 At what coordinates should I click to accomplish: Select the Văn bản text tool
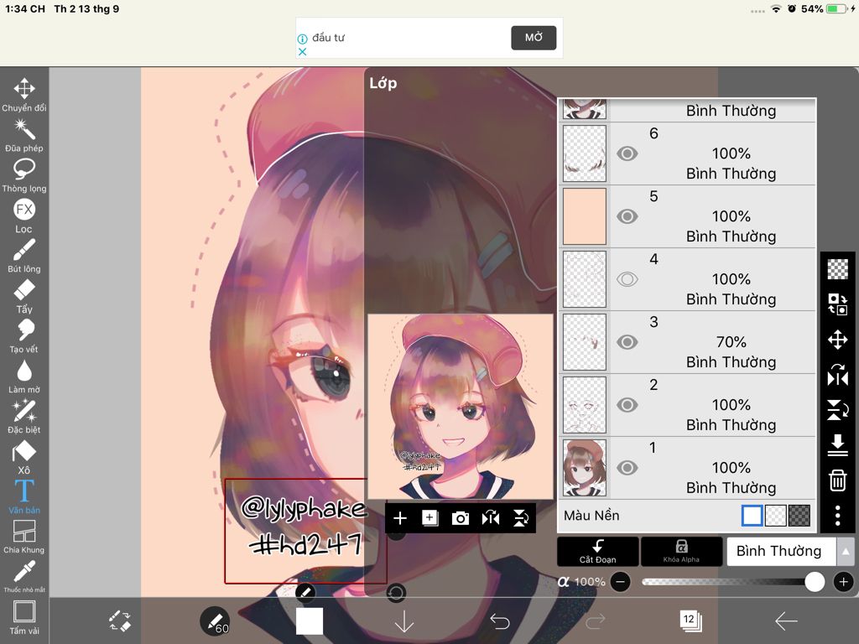(24, 496)
